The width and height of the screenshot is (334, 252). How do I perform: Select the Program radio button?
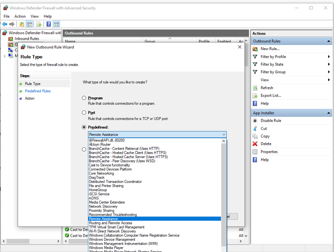84,98
